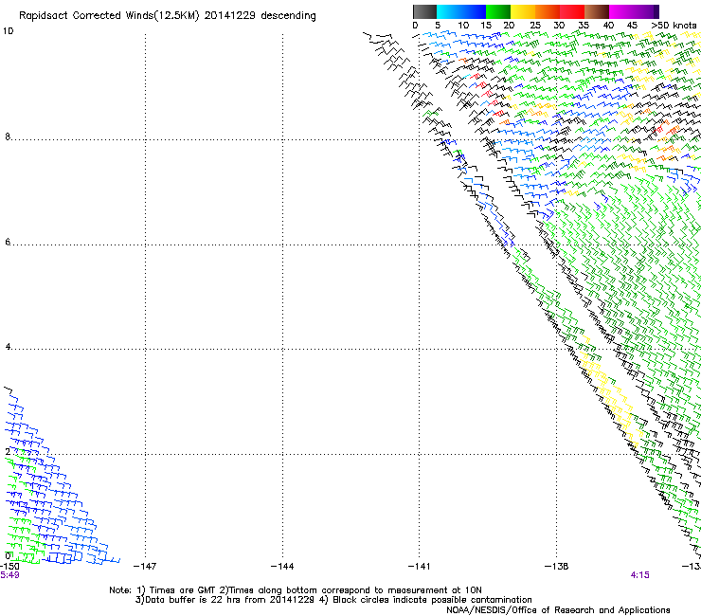This screenshot has width=701, height=616.
Task: Click the purple '5:49' time stamp
Action: coord(9,575)
